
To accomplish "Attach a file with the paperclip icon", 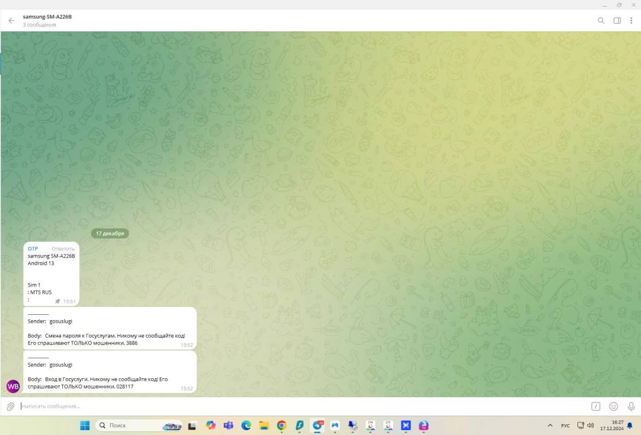I will [11, 407].
